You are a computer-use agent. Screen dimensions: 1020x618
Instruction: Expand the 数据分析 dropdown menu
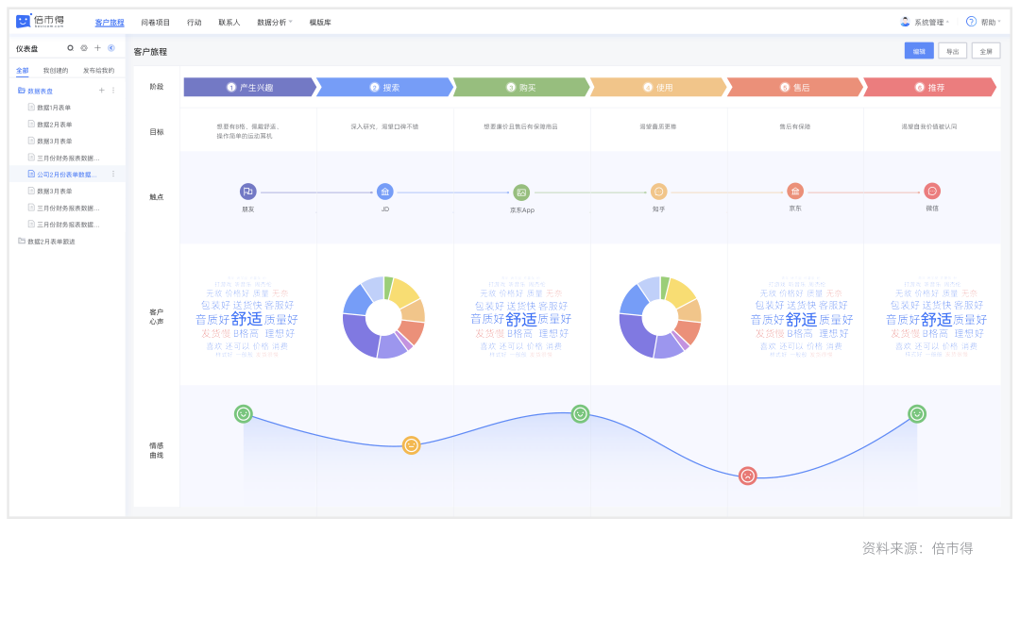(275, 22)
